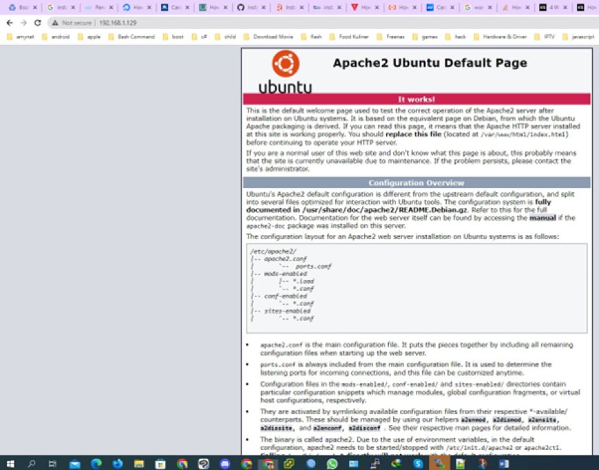Open the android bookmark folder

(x=56, y=37)
